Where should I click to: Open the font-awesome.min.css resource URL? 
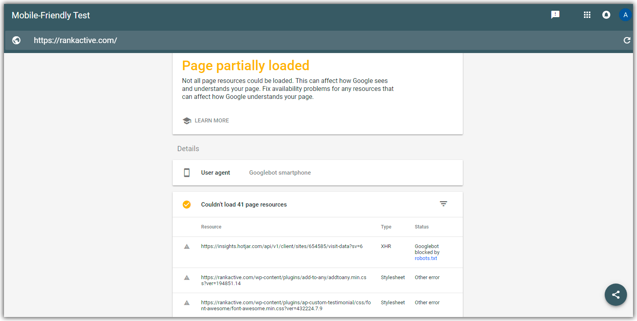click(x=286, y=305)
